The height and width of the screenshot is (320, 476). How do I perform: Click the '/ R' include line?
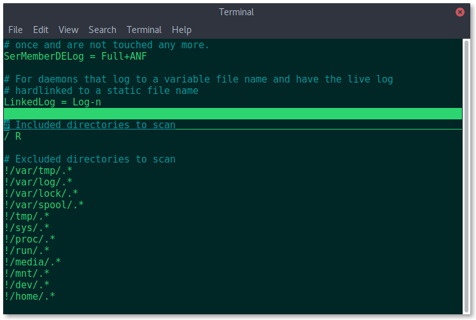[x=13, y=137]
